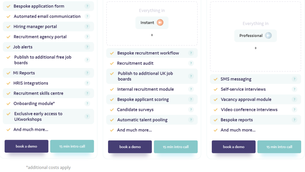Click the emoji icon inside the Instant badge

[x=160, y=23]
